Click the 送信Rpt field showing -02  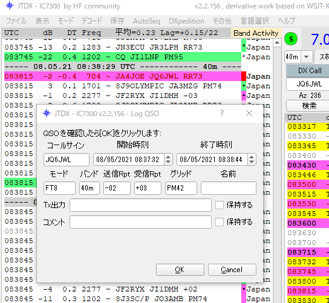coord(117,188)
